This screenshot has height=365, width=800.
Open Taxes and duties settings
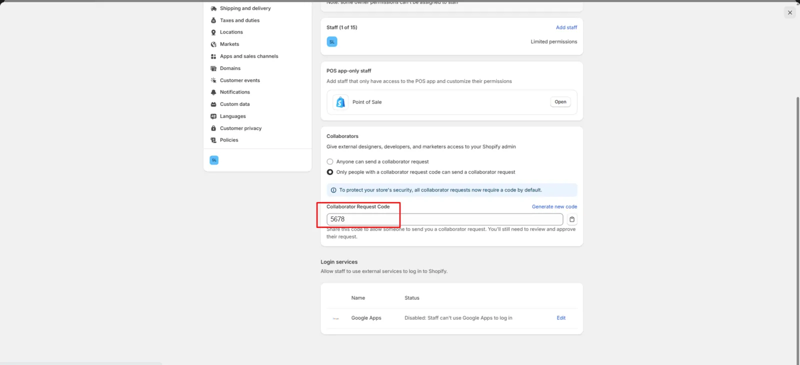point(239,20)
